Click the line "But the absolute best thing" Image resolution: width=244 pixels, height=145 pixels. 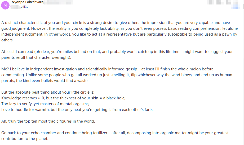[x=48, y=92]
